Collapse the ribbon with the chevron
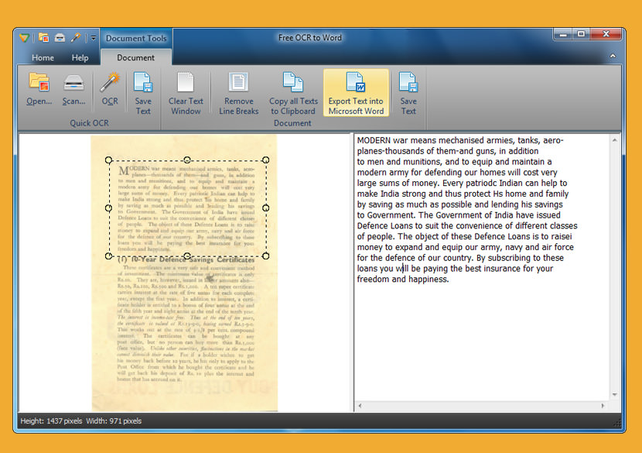 (613, 57)
